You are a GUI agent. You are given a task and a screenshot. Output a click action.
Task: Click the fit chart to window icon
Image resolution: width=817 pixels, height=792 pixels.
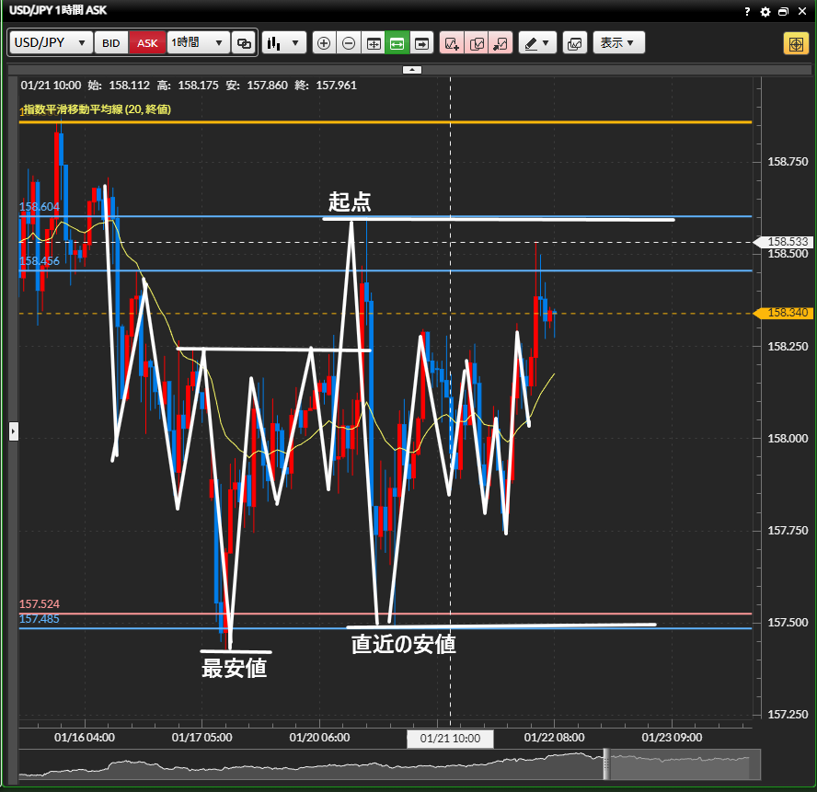pyautogui.click(x=374, y=43)
